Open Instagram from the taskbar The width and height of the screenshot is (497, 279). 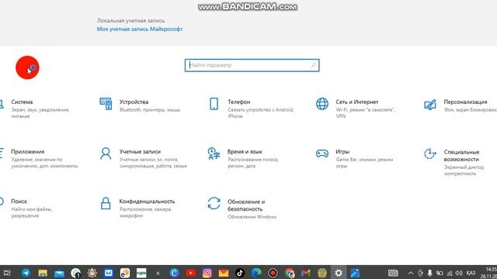coord(207,273)
